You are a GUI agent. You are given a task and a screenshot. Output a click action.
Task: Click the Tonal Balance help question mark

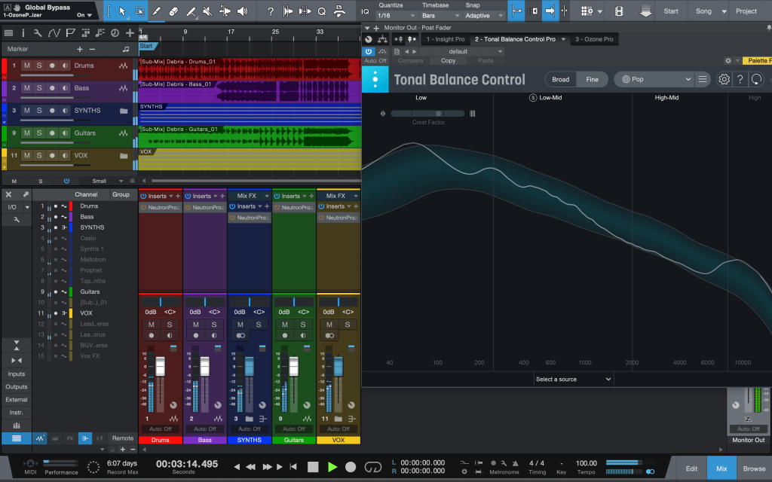click(741, 79)
